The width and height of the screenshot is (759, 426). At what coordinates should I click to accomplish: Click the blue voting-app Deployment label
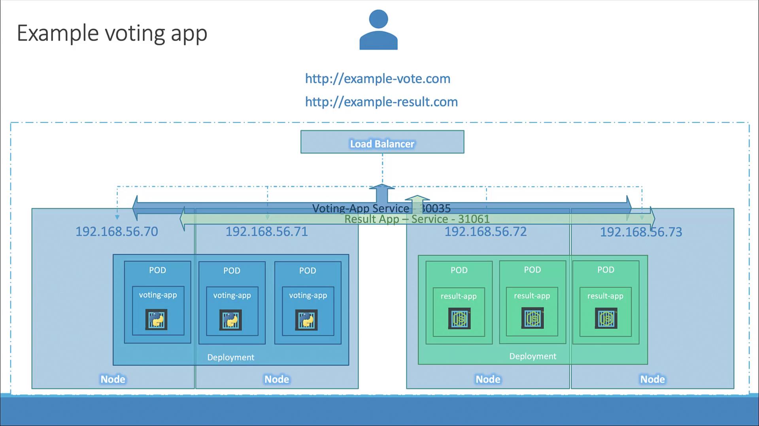tap(230, 357)
